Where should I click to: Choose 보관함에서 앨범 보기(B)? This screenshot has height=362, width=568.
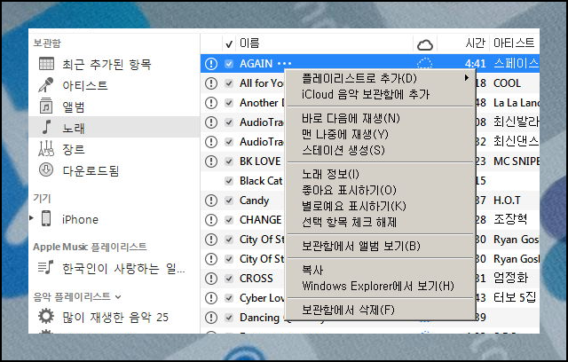point(361,246)
